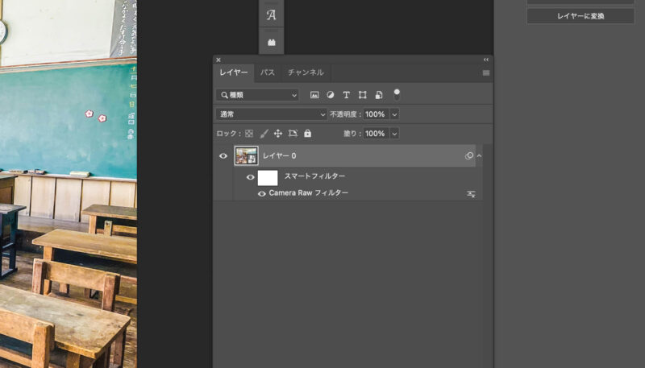645x368 pixels.
Task: Filter for shape layers
Action: pyautogui.click(x=362, y=95)
